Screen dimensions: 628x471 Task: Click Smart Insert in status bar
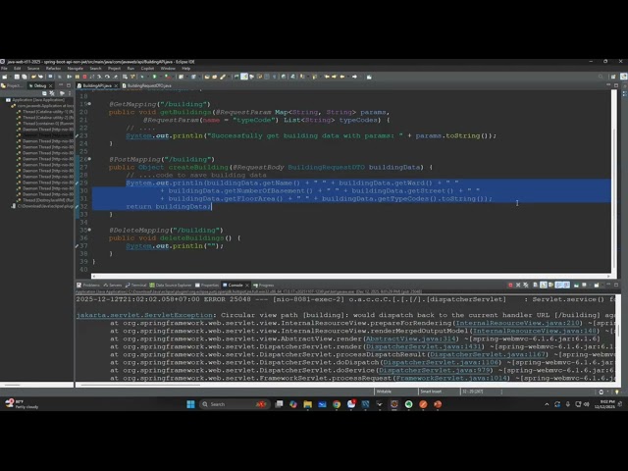(x=431, y=392)
